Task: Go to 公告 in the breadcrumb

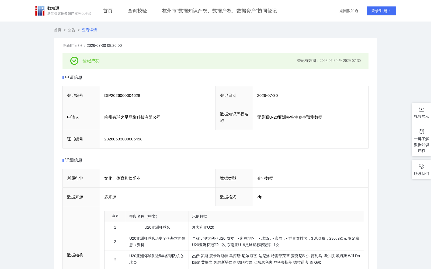Action: point(72,30)
